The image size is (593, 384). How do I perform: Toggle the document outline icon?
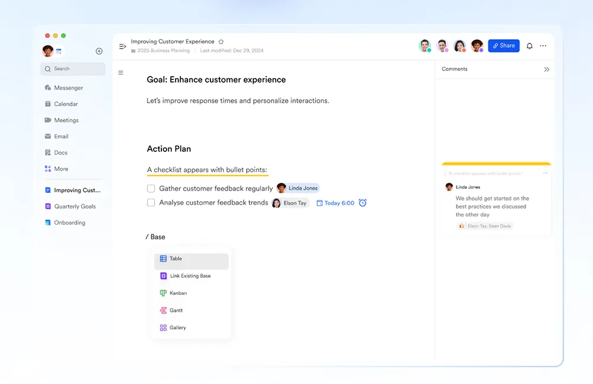pyautogui.click(x=121, y=73)
